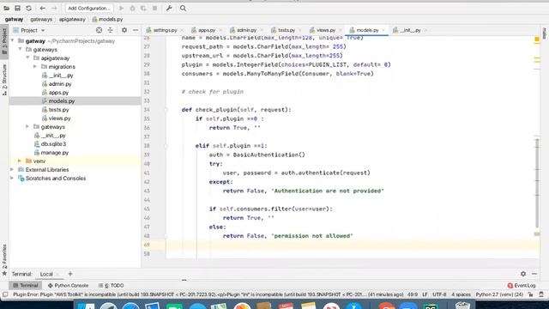The height and width of the screenshot is (309, 549).
Task: Expand Scratches and Consoles node
Action: pyautogui.click(x=12, y=179)
